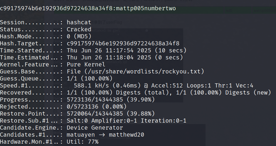Viewport: 276px width, 146px height.
Task: Click the hash string on the first line
Action: [x=57, y=8]
